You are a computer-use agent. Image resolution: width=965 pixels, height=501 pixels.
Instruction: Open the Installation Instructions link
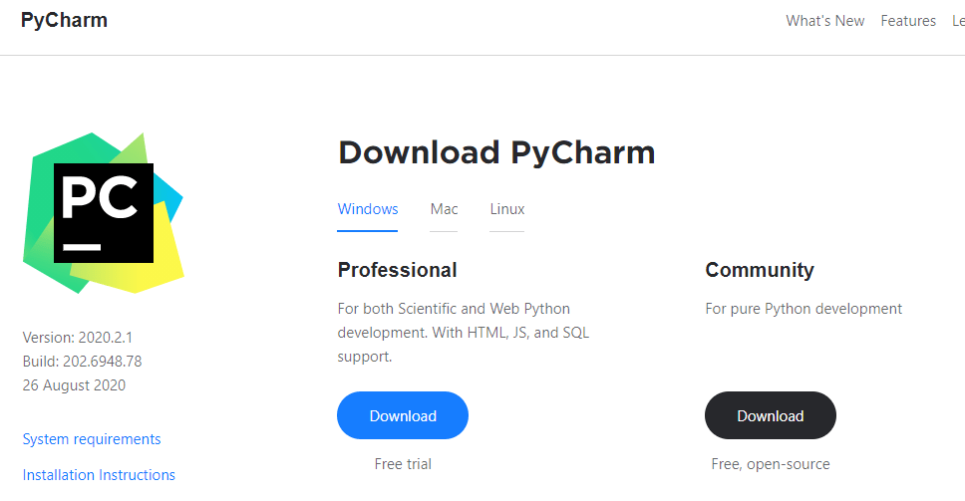(x=99, y=475)
